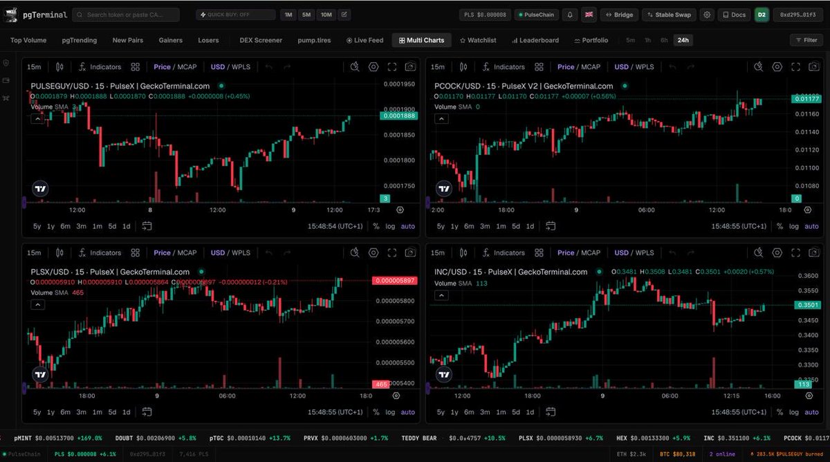Select 5d range in INC chart
830x462 pixels.
coord(516,412)
